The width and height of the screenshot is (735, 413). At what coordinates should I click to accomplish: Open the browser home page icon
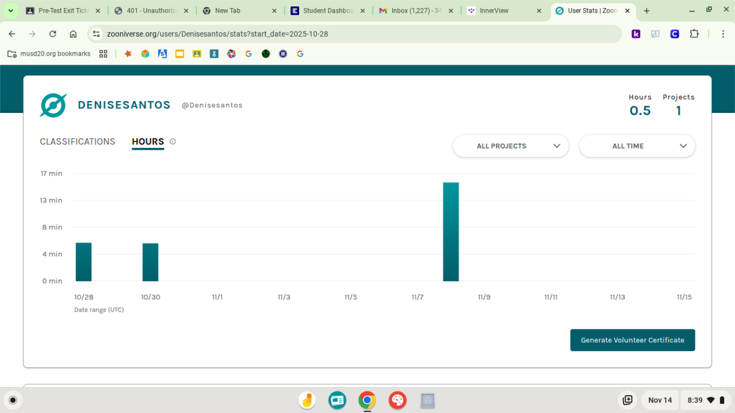coord(73,34)
